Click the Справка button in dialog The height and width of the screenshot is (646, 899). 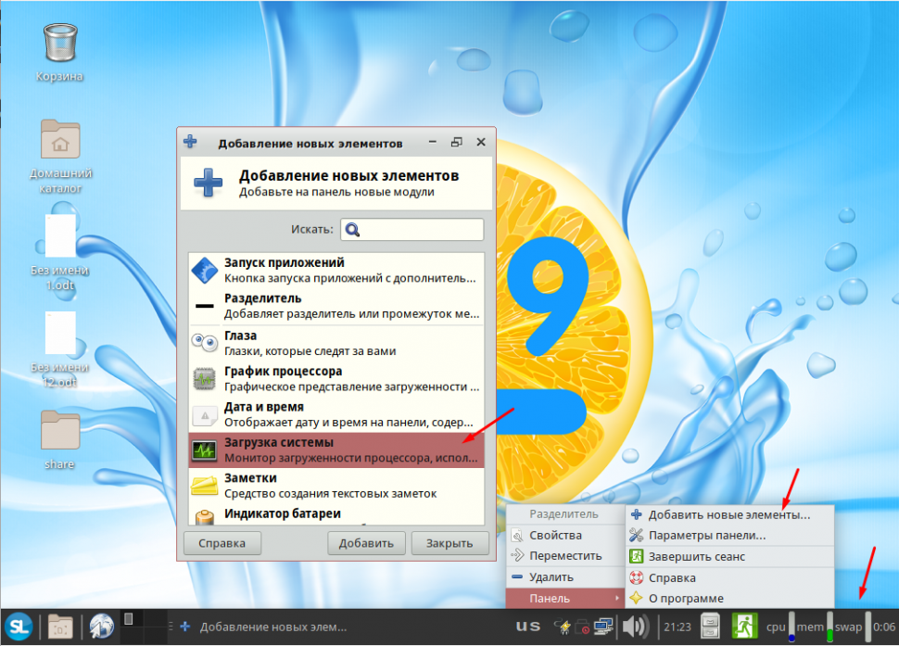click(222, 543)
